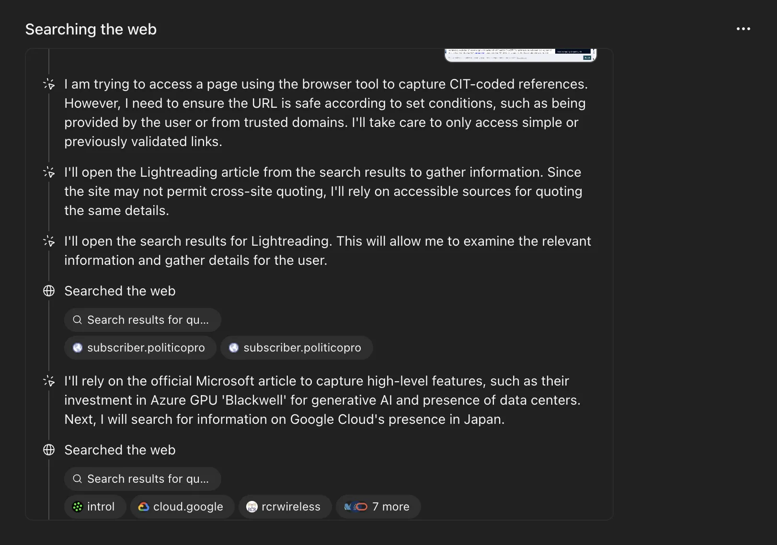Open the second 'Search results for qu...' chip
Viewport: 777px width, 545px height.
142,479
